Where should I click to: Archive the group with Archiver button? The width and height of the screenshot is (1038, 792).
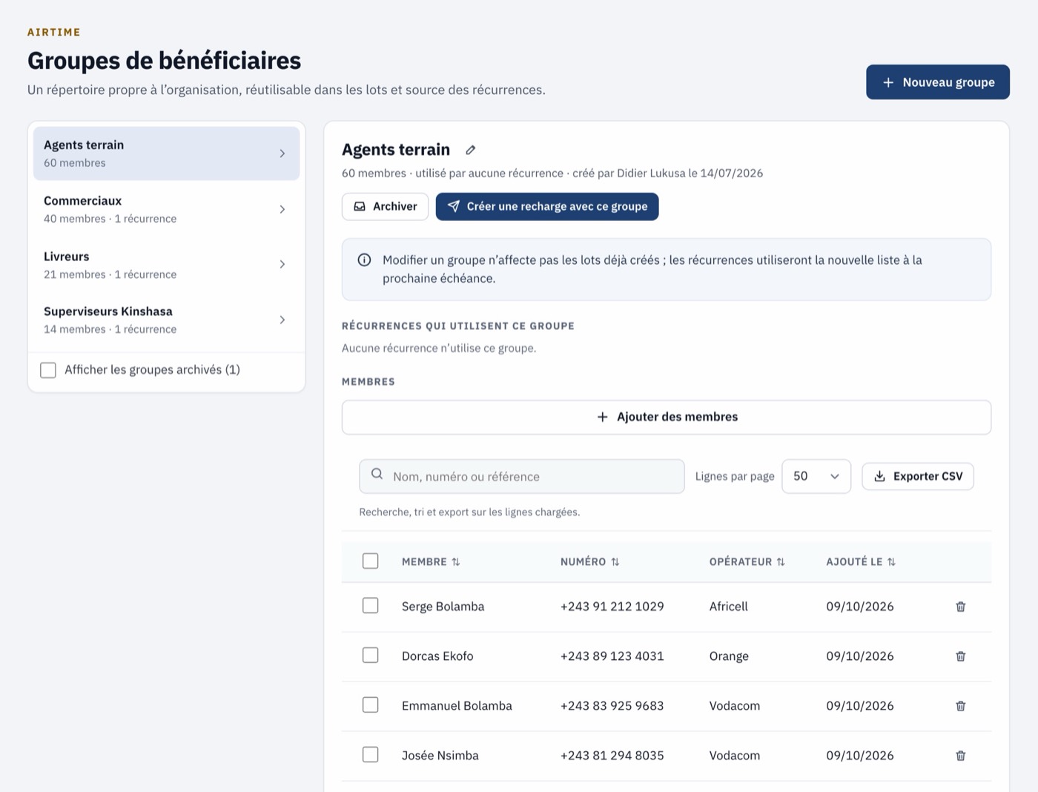point(385,207)
